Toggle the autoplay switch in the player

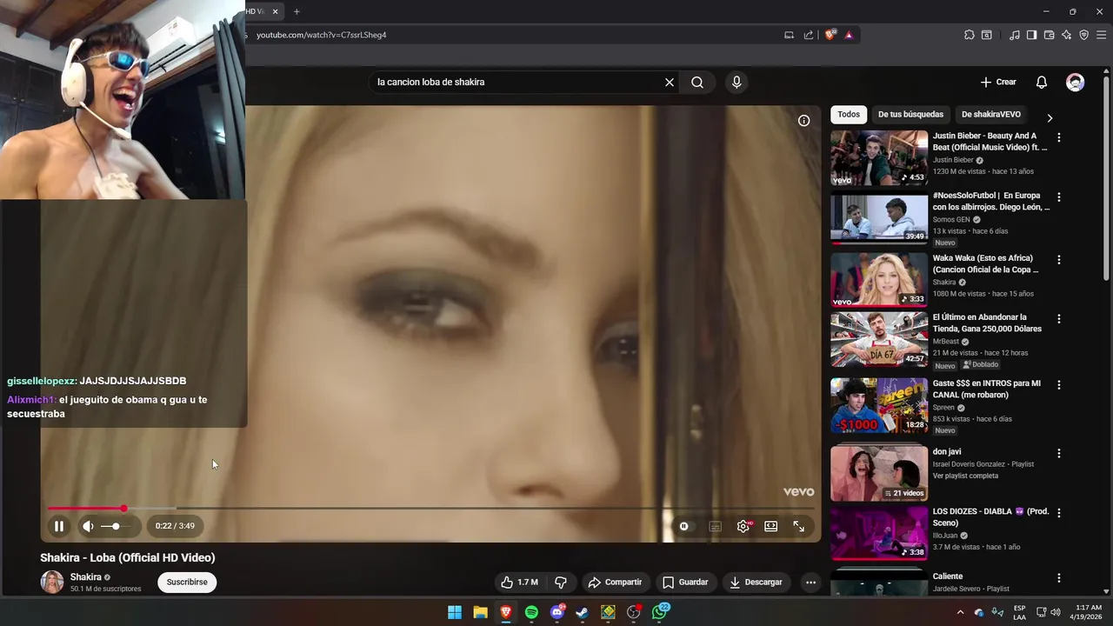pos(684,526)
